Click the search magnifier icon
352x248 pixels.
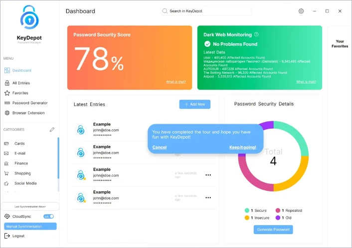(165, 11)
